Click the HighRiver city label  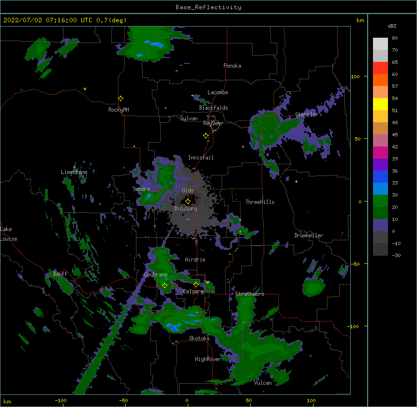coord(208,359)
